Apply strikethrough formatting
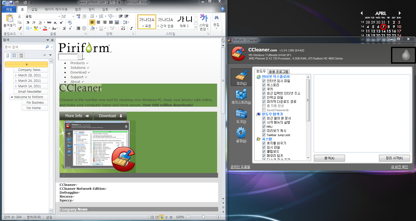 (x=49, y=23)
